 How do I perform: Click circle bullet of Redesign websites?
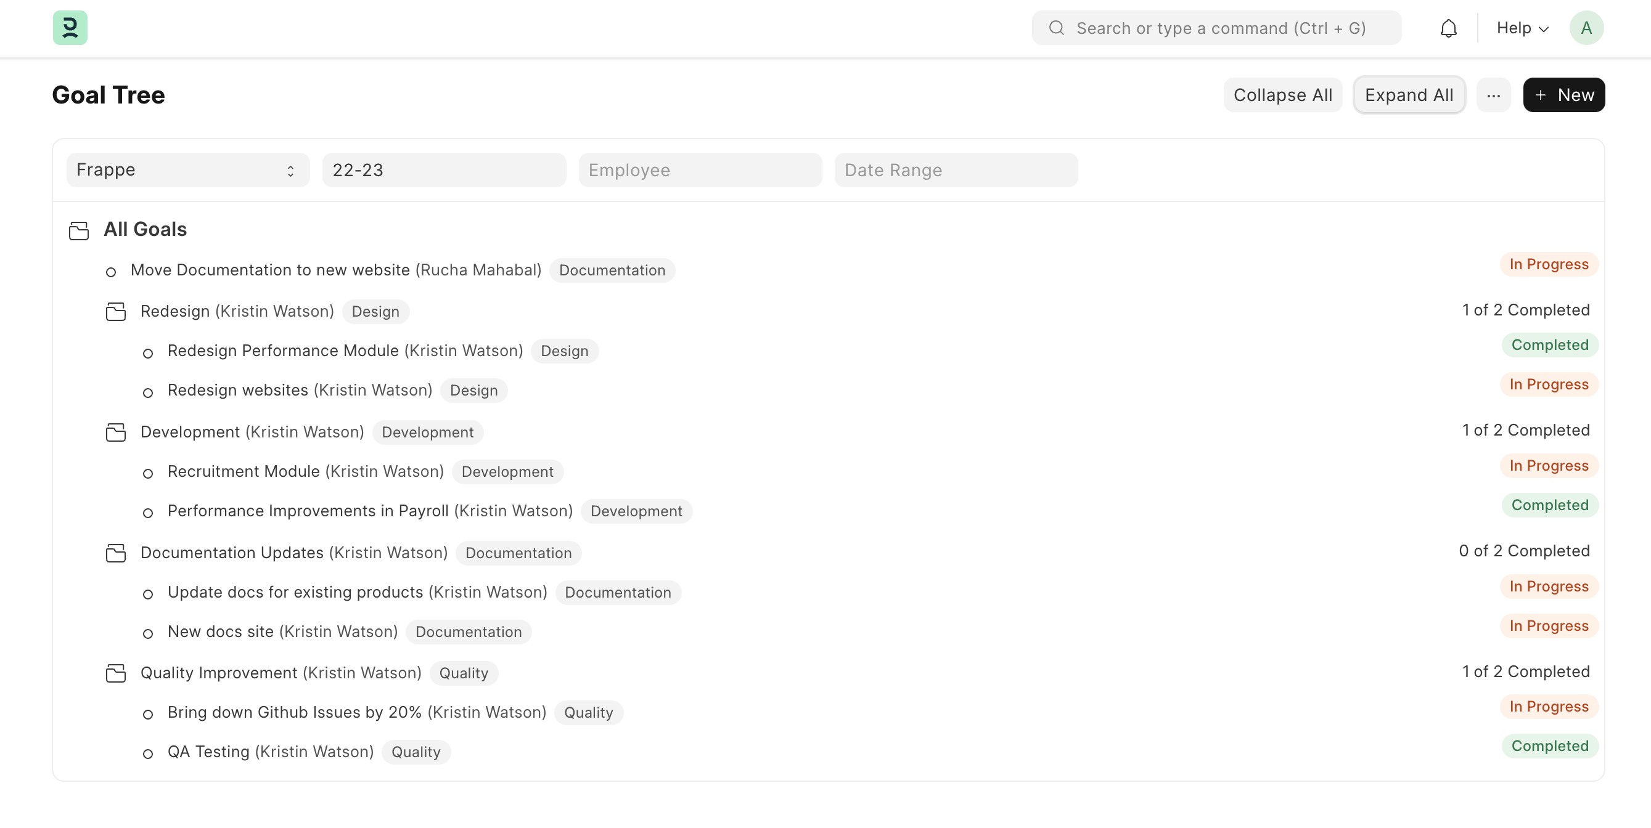[x=148, y=393]
